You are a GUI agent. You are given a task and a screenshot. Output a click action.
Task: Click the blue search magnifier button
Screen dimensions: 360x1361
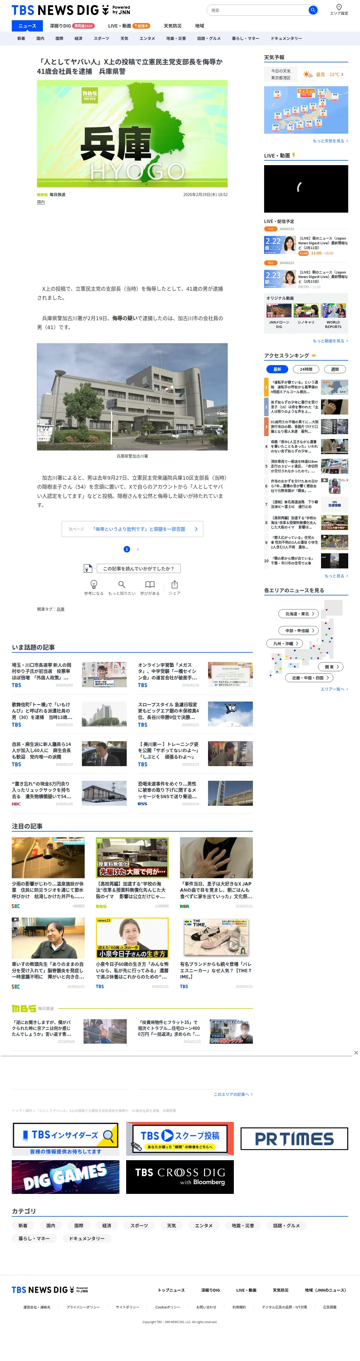pyautogui.click(x=313, y=10)
